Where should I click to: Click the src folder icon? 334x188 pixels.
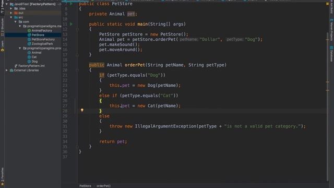pos(16,17)
